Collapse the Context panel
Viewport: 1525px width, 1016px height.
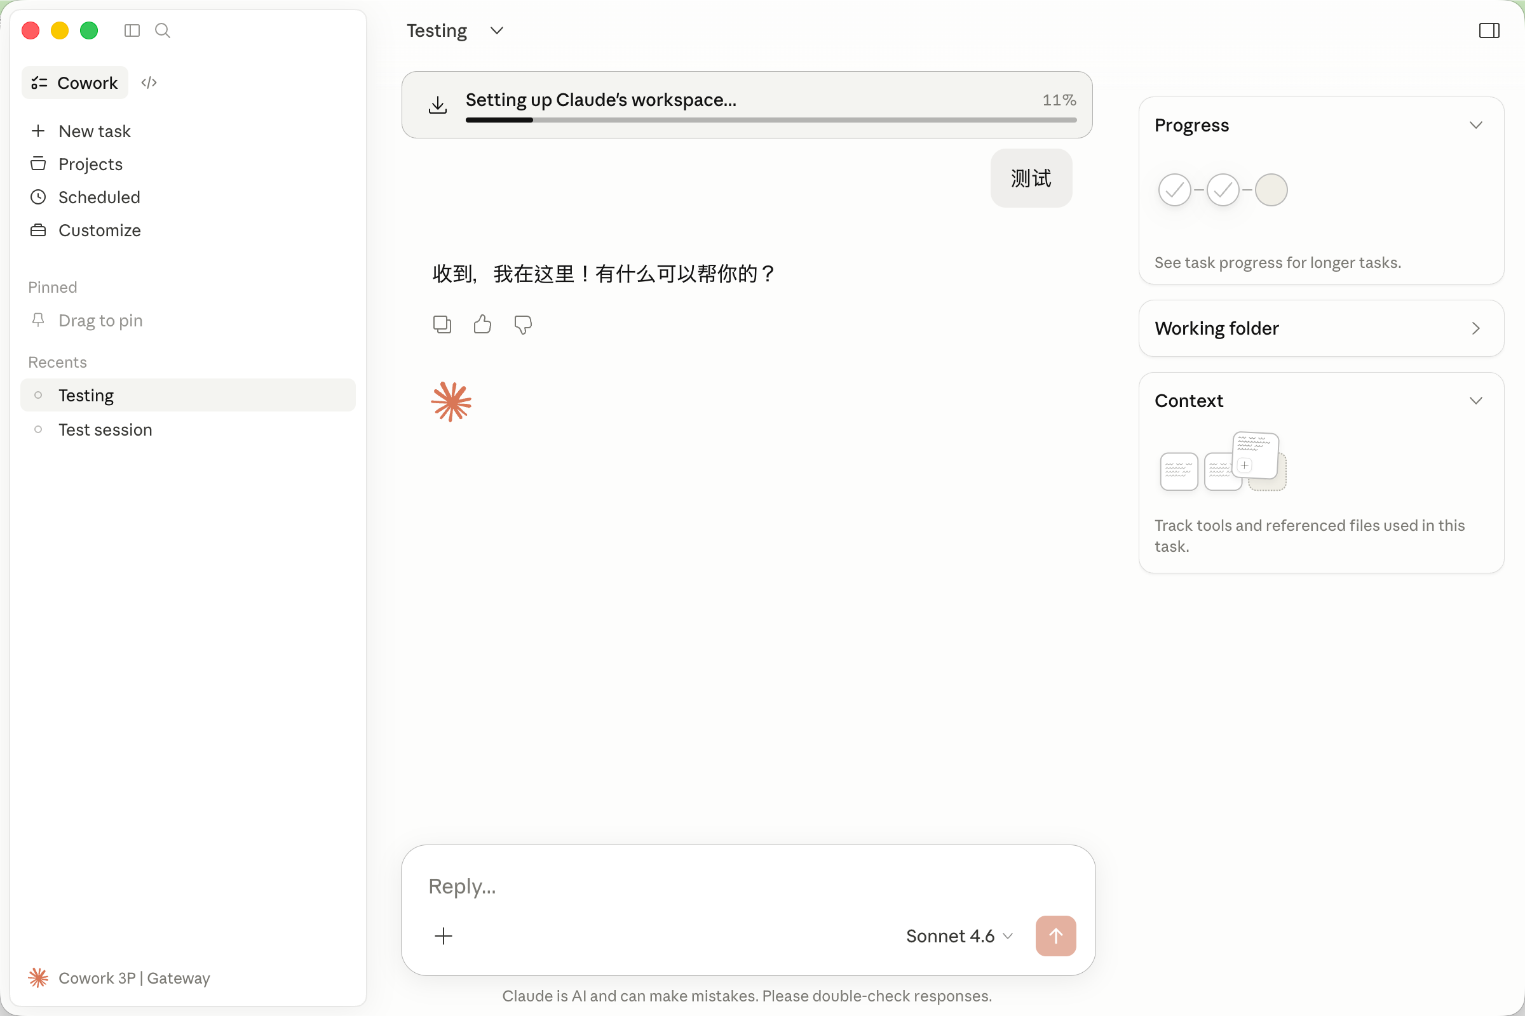(1475, 401)
